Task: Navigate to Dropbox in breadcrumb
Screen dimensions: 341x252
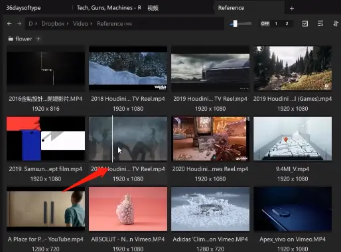Action: pos(53,23)
